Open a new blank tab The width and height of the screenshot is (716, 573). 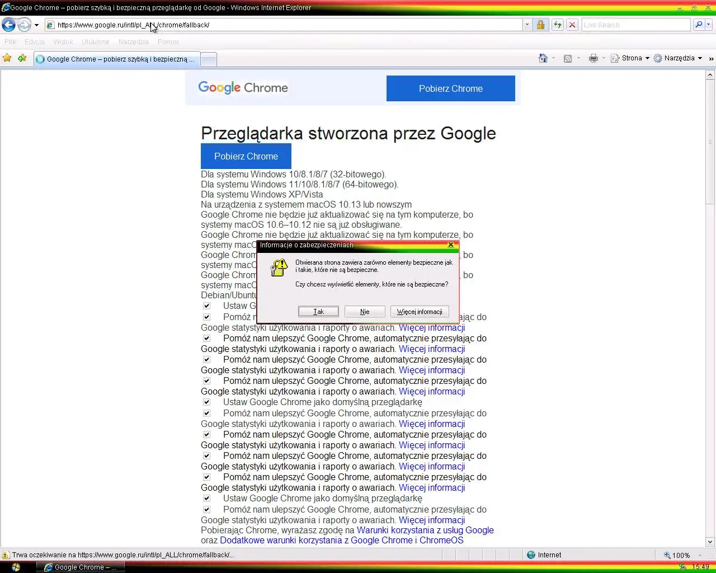(209, 59)
